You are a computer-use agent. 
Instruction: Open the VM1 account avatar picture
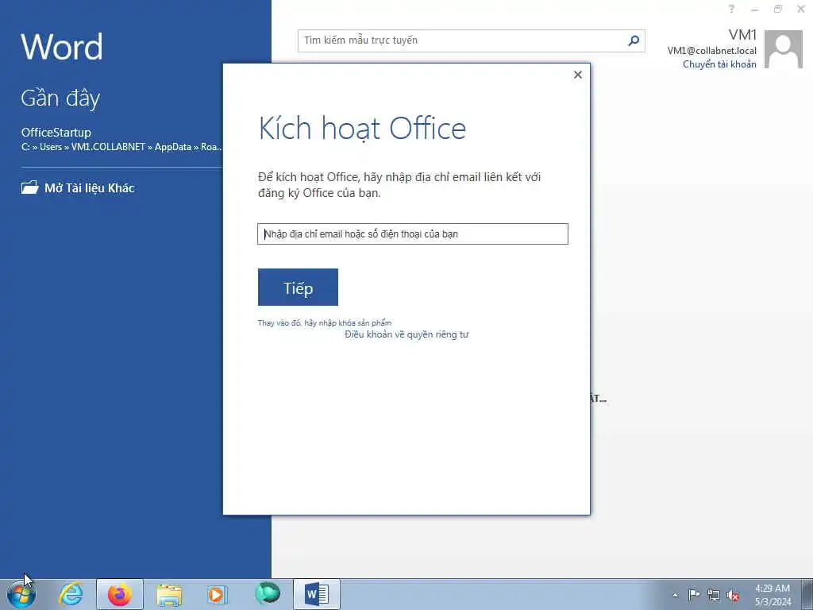pyautogui.click(x=784, y=49)
